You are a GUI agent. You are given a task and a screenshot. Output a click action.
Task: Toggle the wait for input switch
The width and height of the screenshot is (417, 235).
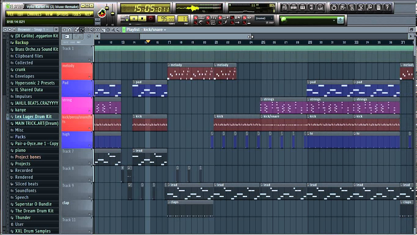208,23
